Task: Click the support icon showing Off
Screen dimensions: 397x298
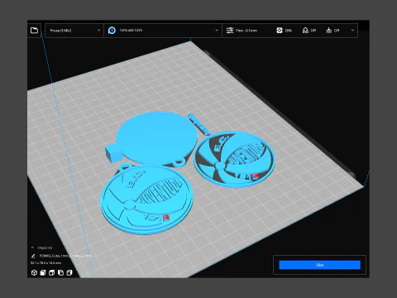Action: [x=305, y=31]
